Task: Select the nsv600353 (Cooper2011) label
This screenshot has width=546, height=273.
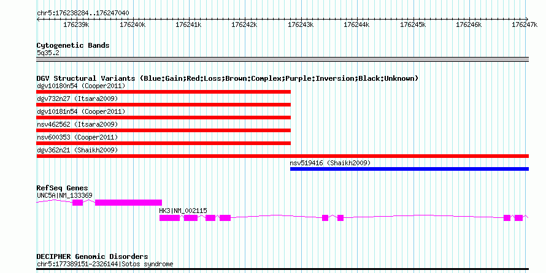Action: pyautogui.click(x=77, y=137)
